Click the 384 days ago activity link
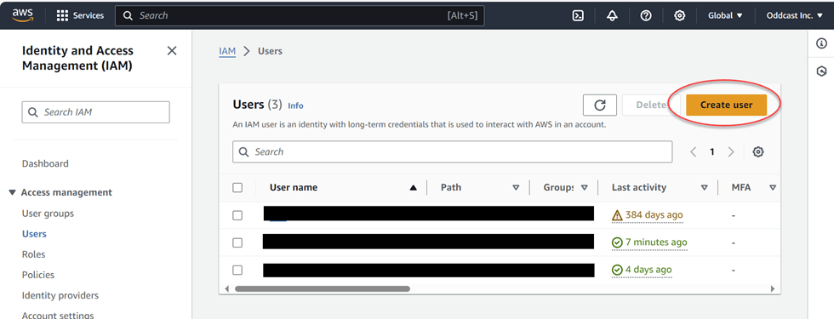834x319 pixels. (x=654, y=215)
